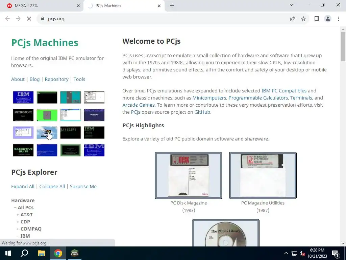Open green-bordered black thumbnail in bottom row

tap(70, 150)
